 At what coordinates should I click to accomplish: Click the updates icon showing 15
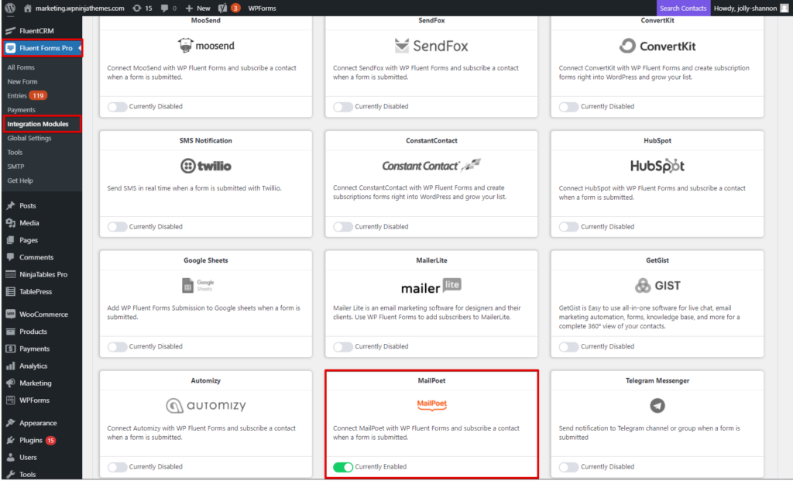tap(137, 8)
